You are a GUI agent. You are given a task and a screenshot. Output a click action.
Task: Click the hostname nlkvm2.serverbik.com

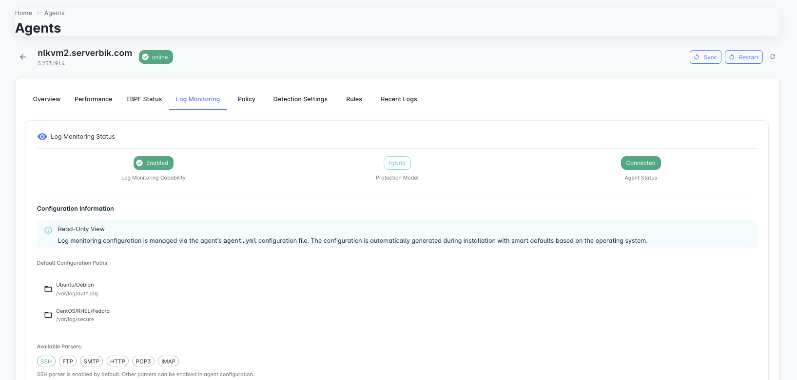[x=85, y=53]
